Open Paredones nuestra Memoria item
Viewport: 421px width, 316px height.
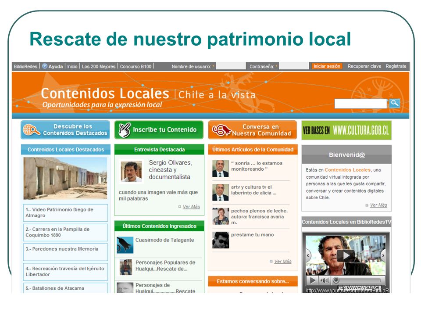(x=65, y=252)
